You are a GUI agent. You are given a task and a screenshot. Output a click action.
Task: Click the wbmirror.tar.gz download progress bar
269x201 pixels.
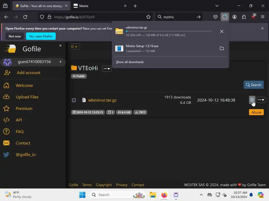pyautogui.click(x=169, y=31)
